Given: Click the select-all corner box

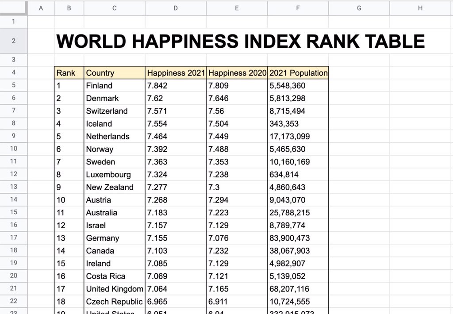Looking at the screenshot, I should pos(14,8).
